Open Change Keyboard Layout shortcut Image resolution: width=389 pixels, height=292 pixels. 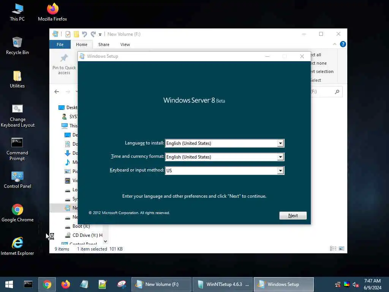click(17, 116)
